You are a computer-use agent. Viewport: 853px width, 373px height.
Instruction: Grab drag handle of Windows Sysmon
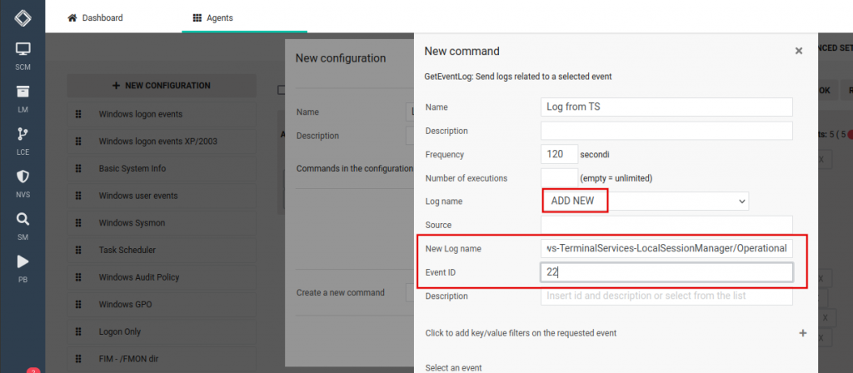coord(78,223)
